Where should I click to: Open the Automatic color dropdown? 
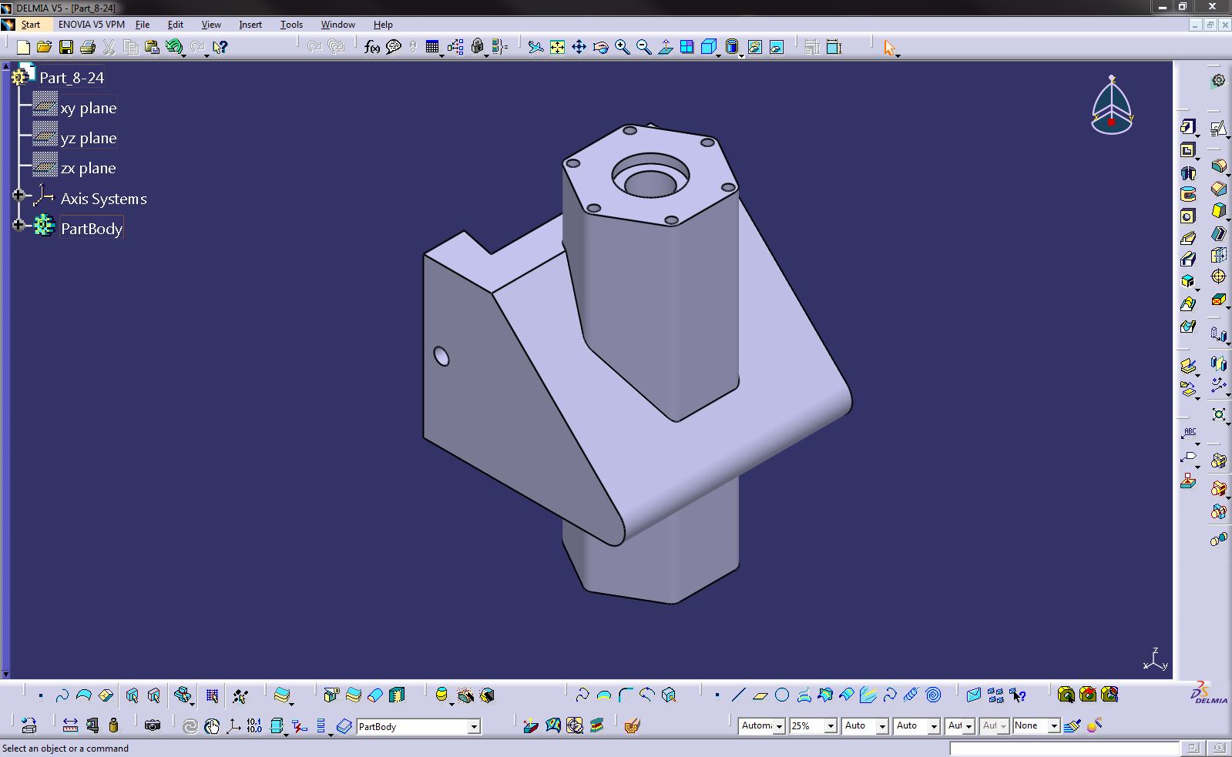[779, 726]
